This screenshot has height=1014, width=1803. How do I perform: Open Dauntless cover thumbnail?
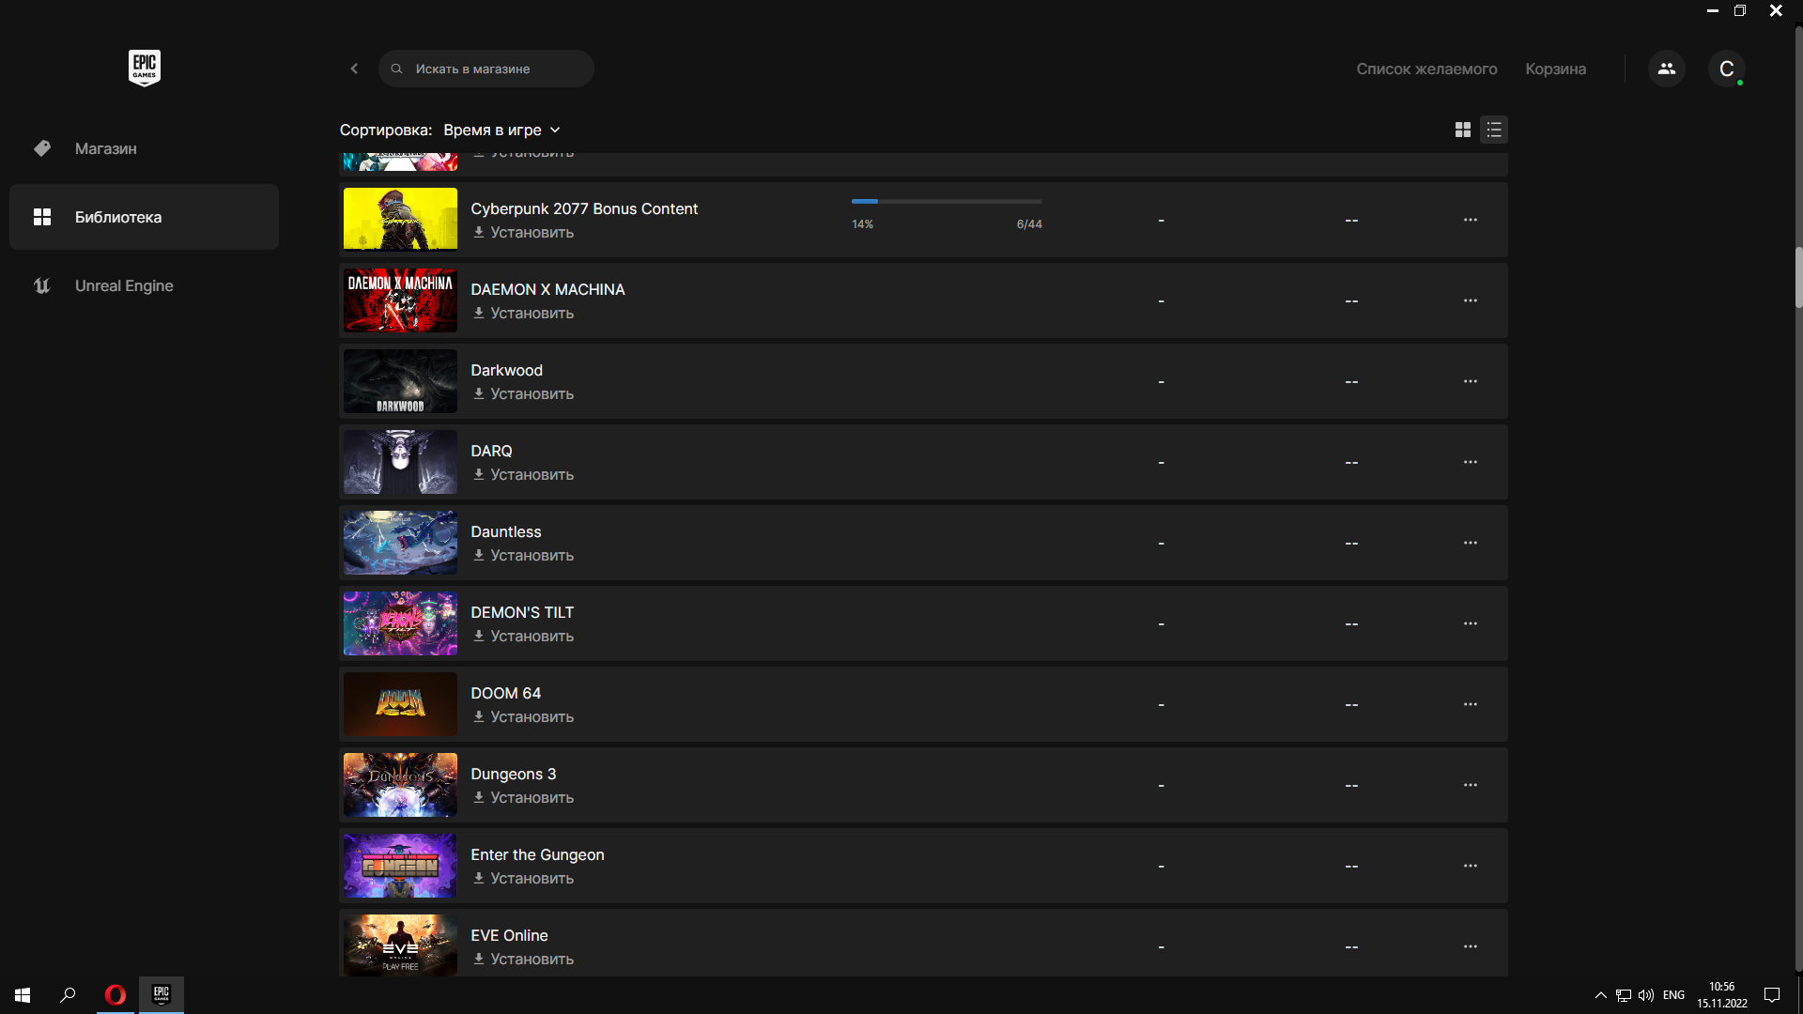click(400, 543)
